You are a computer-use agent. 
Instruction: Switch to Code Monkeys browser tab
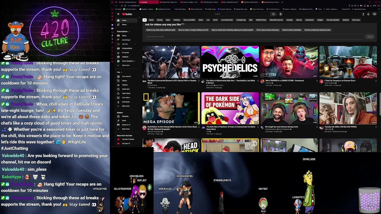tap(210, 2)
